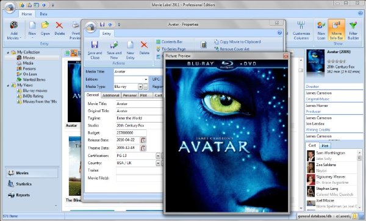Open Country dropdown arrow

(158, 163)
